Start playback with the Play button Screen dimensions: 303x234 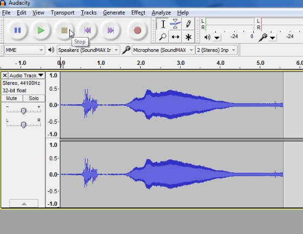point(41,30)
